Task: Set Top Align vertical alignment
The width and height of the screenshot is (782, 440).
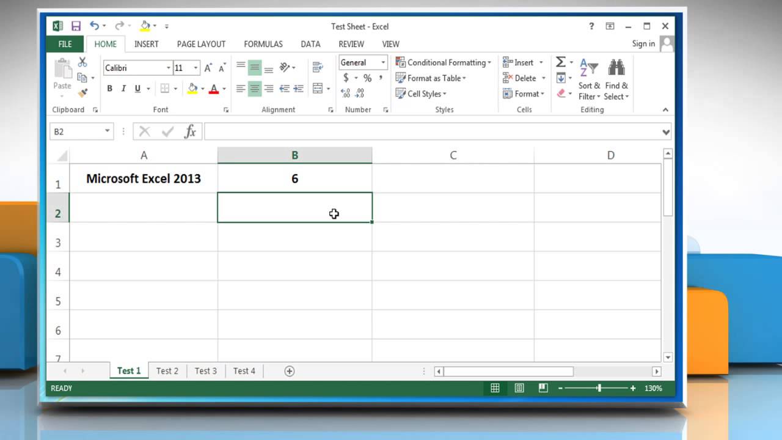Action: (x=241, y=67)
